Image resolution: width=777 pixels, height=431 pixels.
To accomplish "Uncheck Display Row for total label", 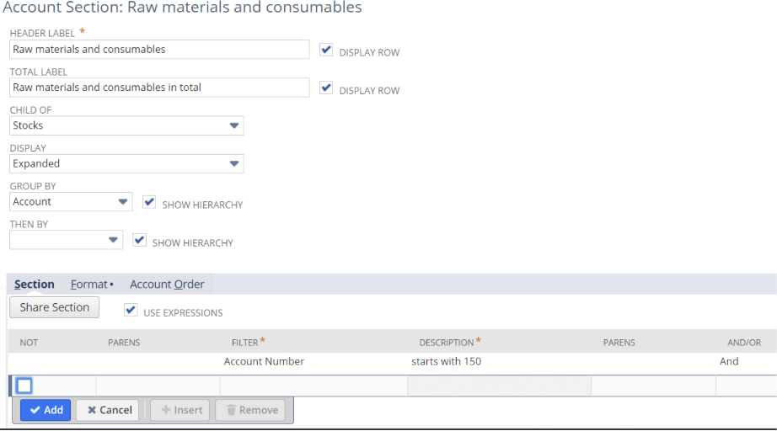I will click(327, 88).
